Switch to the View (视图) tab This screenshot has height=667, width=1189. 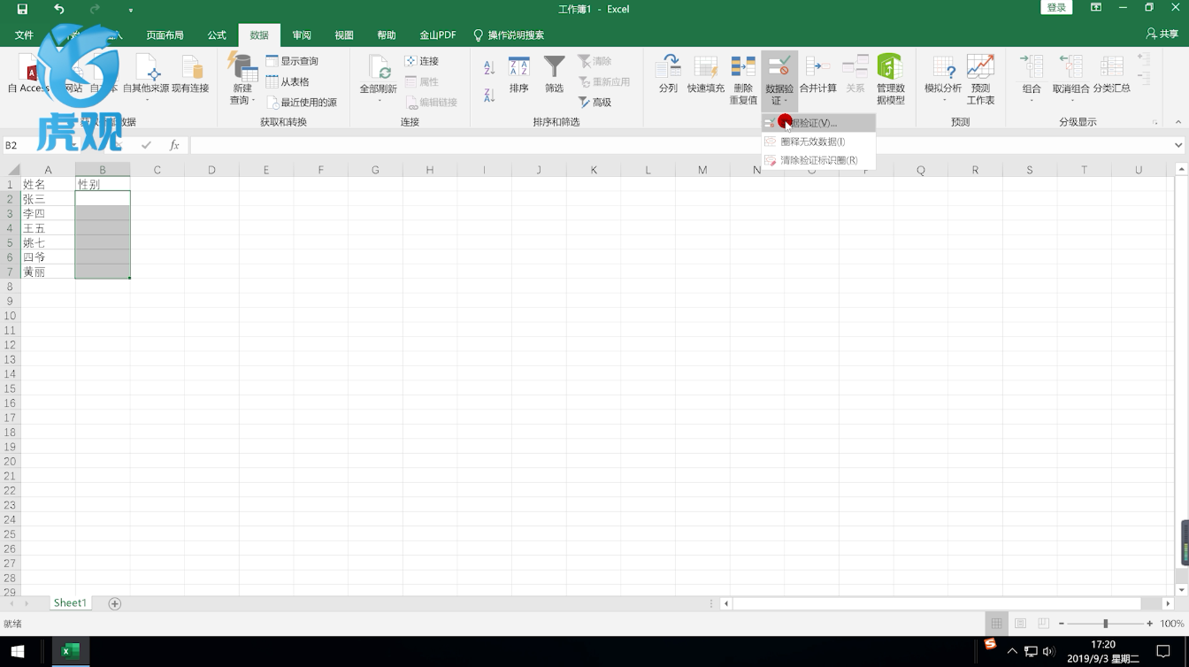tap(344, 35)
